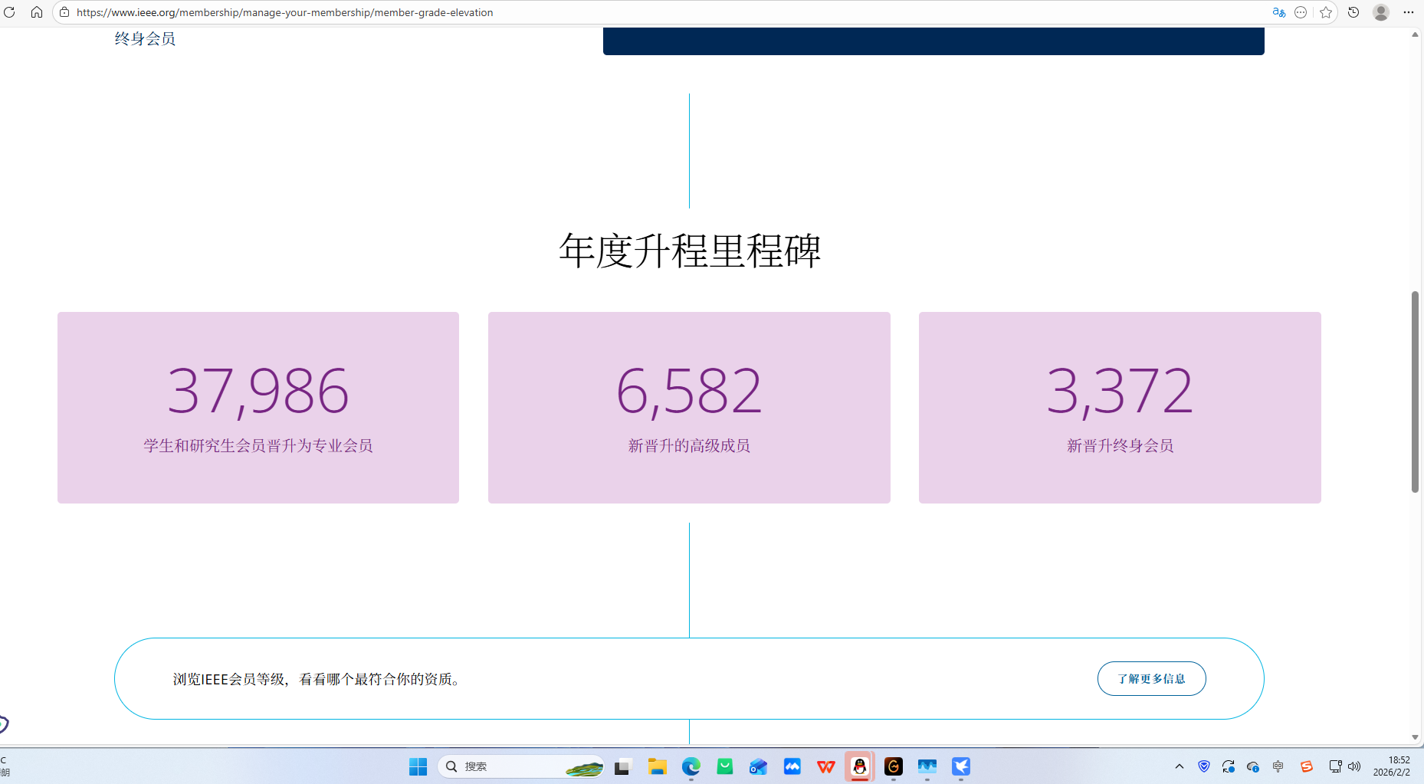Open the Windows Start menu
Image resolution: width=1424 pixels, height=784 pixels.
[x=418, y=766]
